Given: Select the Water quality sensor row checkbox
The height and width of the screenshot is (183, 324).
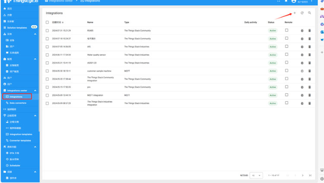Looking at the screenshot, I should (x=48, y=55).
